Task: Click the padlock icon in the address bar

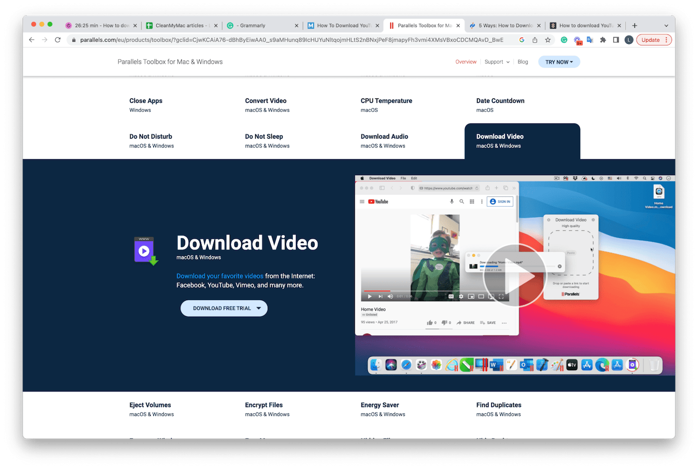Action: [74, 40]
